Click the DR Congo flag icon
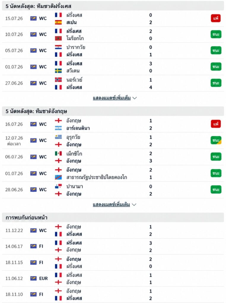This screenshot has width=226, height=303. coord(58,177)
